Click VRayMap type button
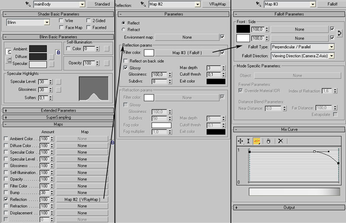Viewport: 346px width, 223px height. point(217,4)
